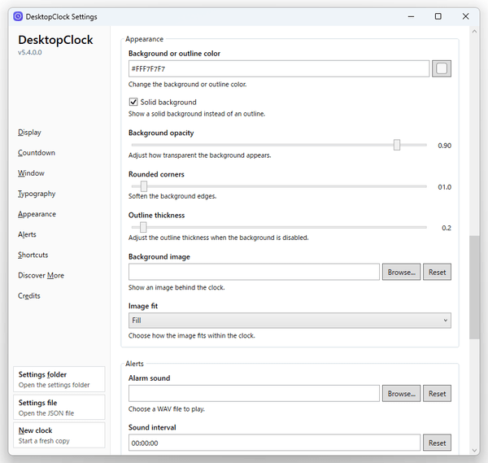Click the vertical scrollbar thumb

coord(474,287)
